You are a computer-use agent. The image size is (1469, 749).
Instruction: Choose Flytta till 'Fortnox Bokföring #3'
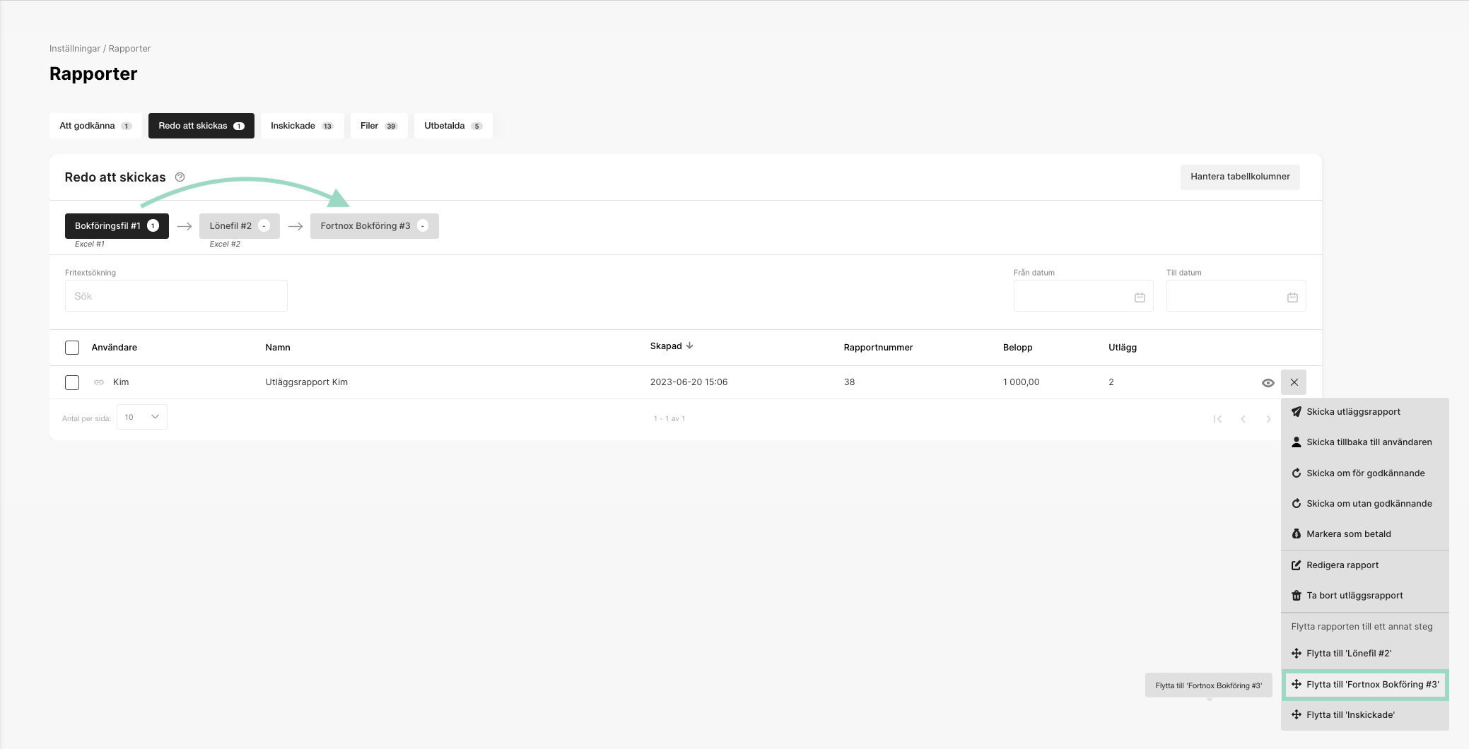pyautogui.click(x=1364, y=685)
